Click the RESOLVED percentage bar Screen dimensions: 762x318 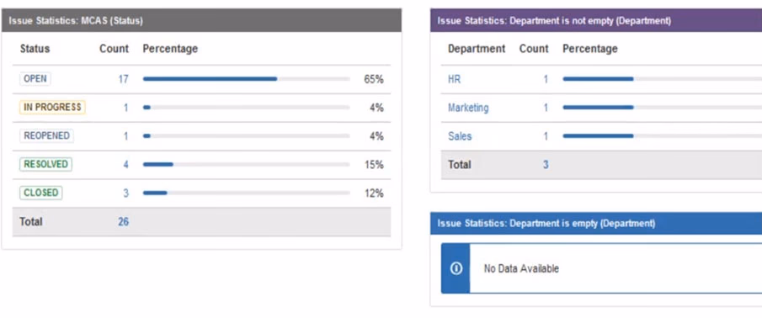(x=247, y=165)
